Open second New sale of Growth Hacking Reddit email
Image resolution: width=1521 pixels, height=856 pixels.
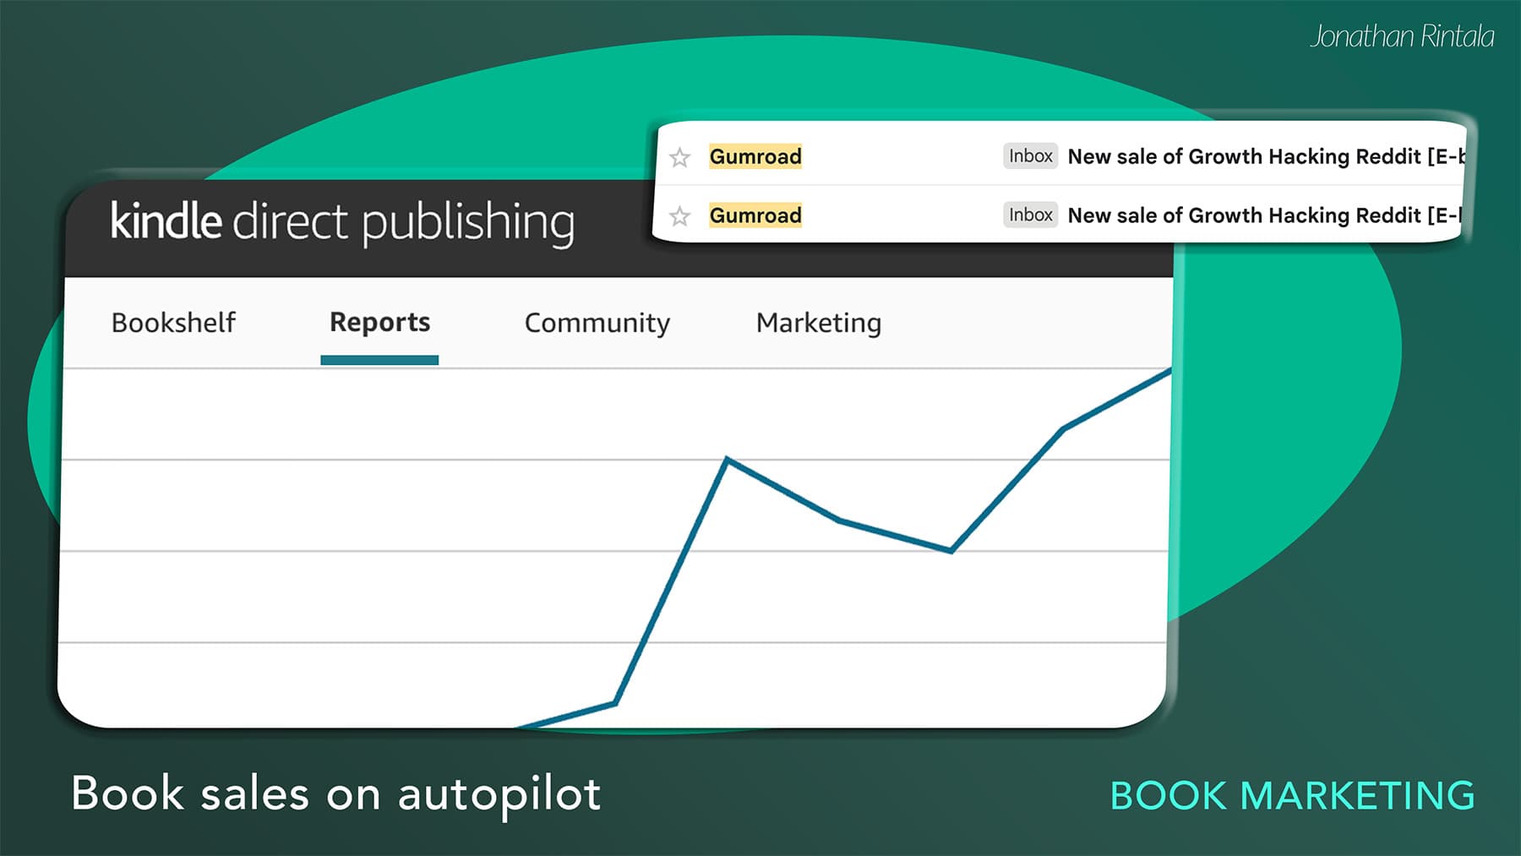click(x=1265, y=215)
